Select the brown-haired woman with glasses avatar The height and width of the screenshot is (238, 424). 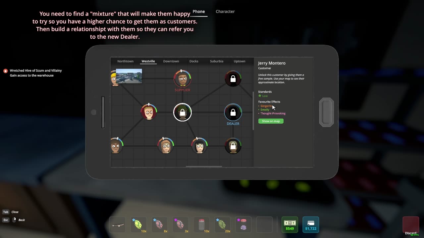click(166, 145)
